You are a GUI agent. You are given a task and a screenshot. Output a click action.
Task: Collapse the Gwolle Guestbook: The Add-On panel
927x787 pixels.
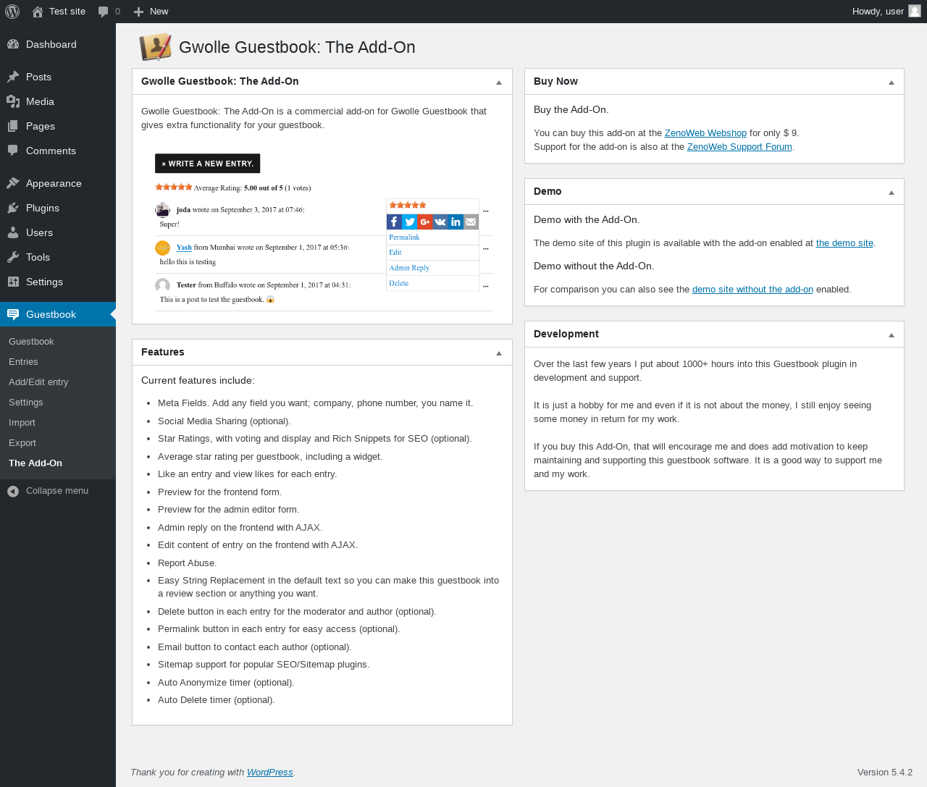[x=499, y=83]
